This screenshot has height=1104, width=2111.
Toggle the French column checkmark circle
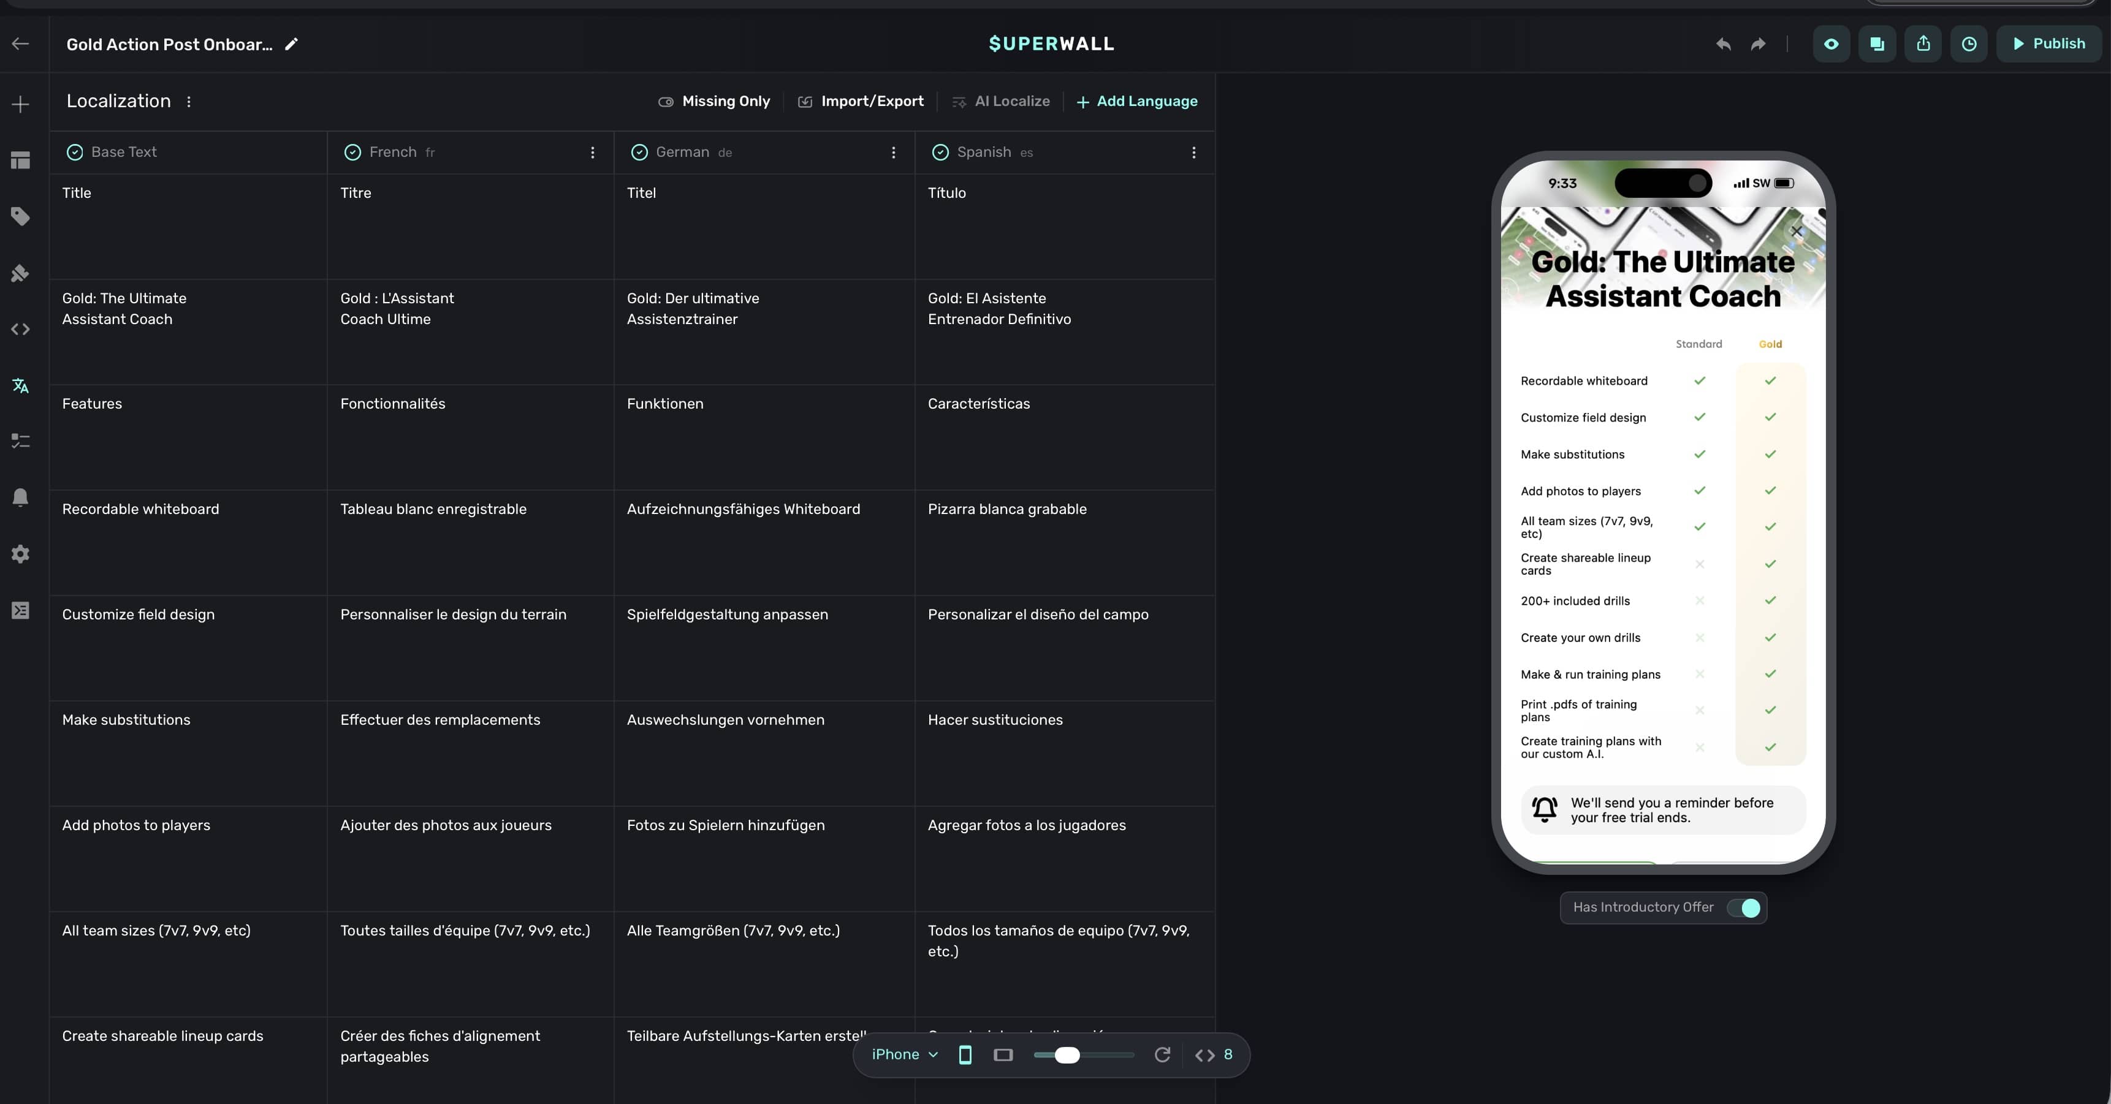pyautogui.click(x=352, y=151)
